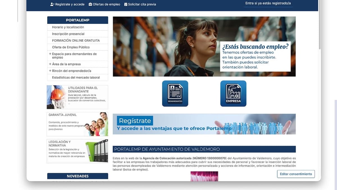Open the Demandantes CV icon

click(175, 93)
